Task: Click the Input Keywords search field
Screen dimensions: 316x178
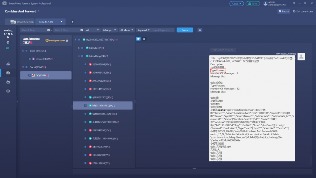Action: tap(163, 30)
